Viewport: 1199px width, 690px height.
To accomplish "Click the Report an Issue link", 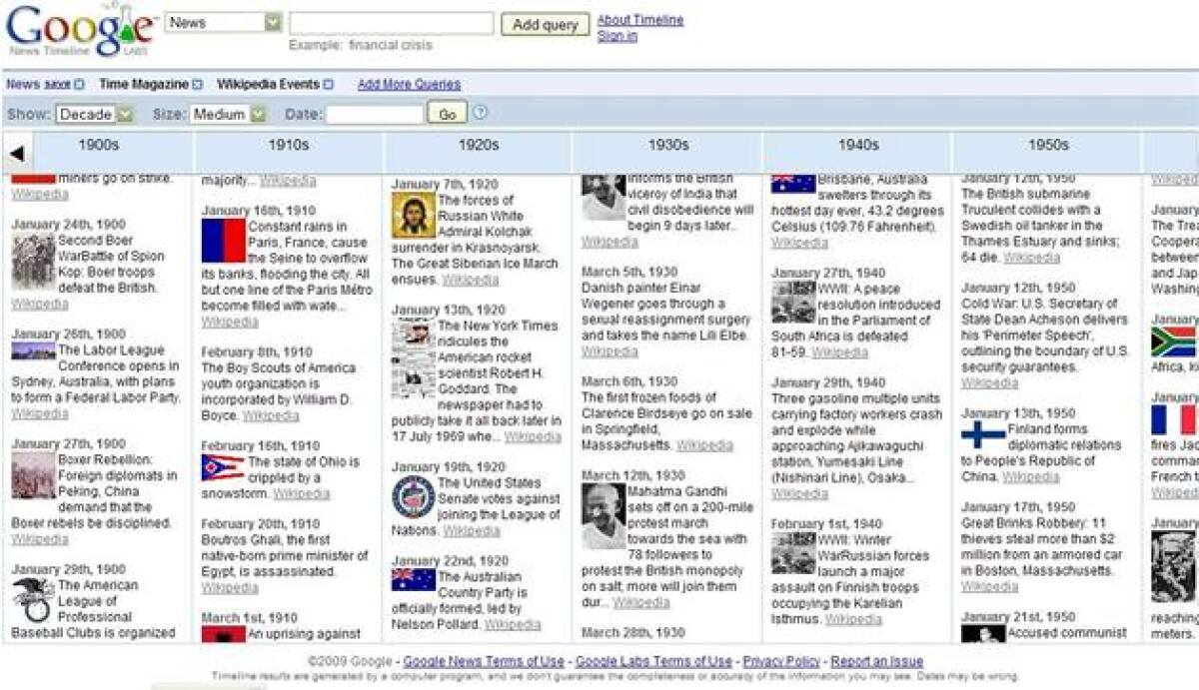I will click(876, 661).
